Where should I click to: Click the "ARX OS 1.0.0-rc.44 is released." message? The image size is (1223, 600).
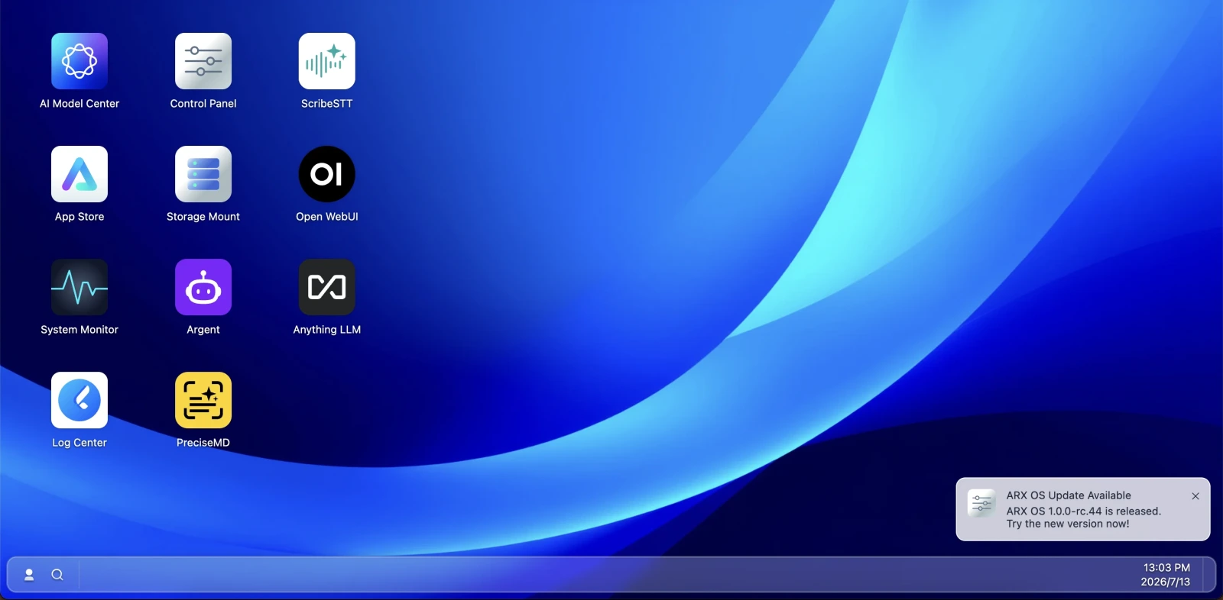tap(1084, 511)
